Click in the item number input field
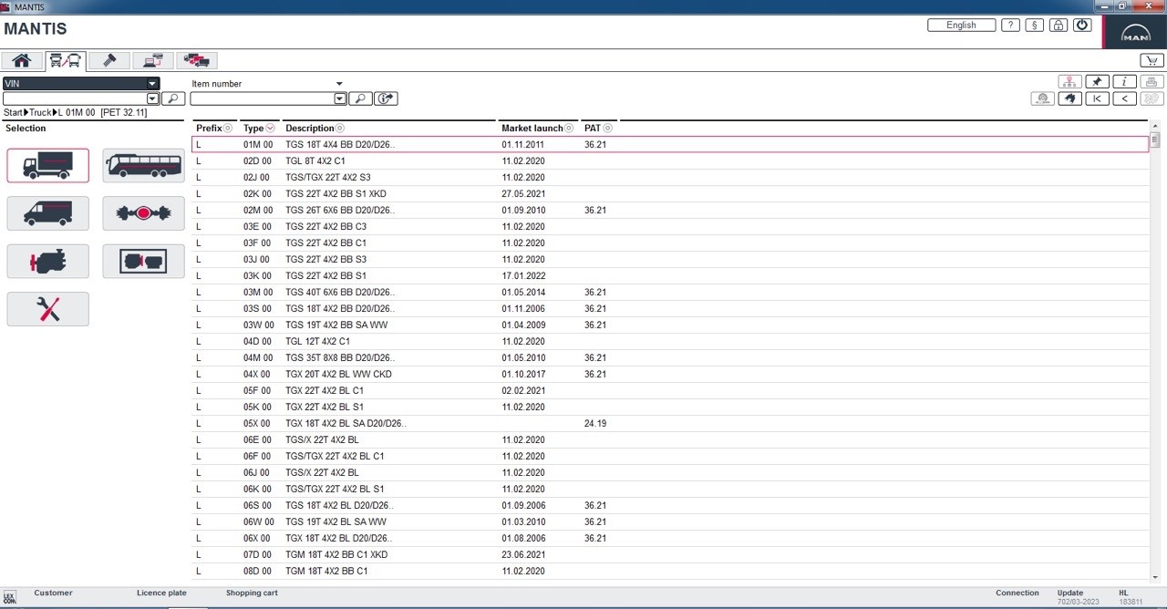1167x609 pixels. pos(263,98)
